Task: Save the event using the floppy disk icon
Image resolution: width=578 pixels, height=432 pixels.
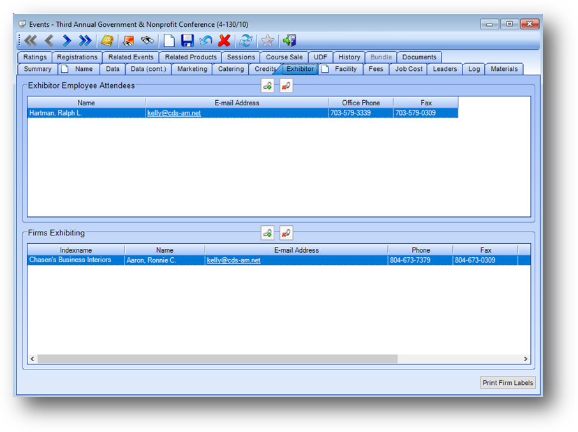Action: [187, 41]
